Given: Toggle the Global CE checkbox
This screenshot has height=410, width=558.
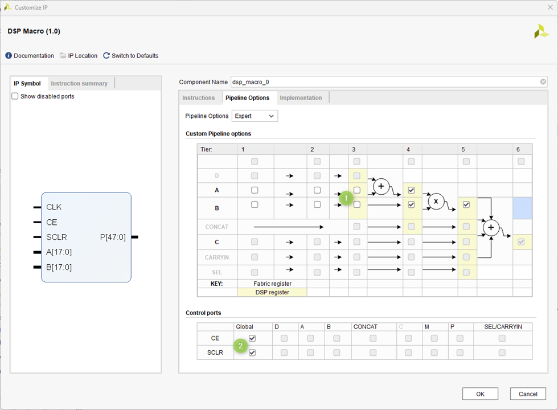Looking at the screenshot, I should (x=252, y=338).
